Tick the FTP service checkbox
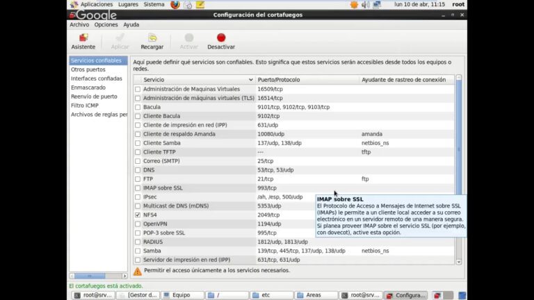 [138, 179]
